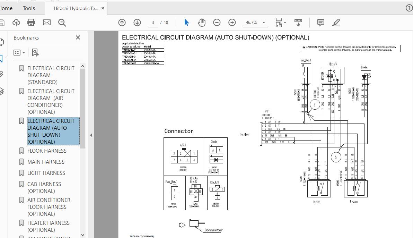Image resolution: width=413 pixels, height=238 pixels.
Task: Send file by email envelope icon
Action: click(x=47, y=23)
